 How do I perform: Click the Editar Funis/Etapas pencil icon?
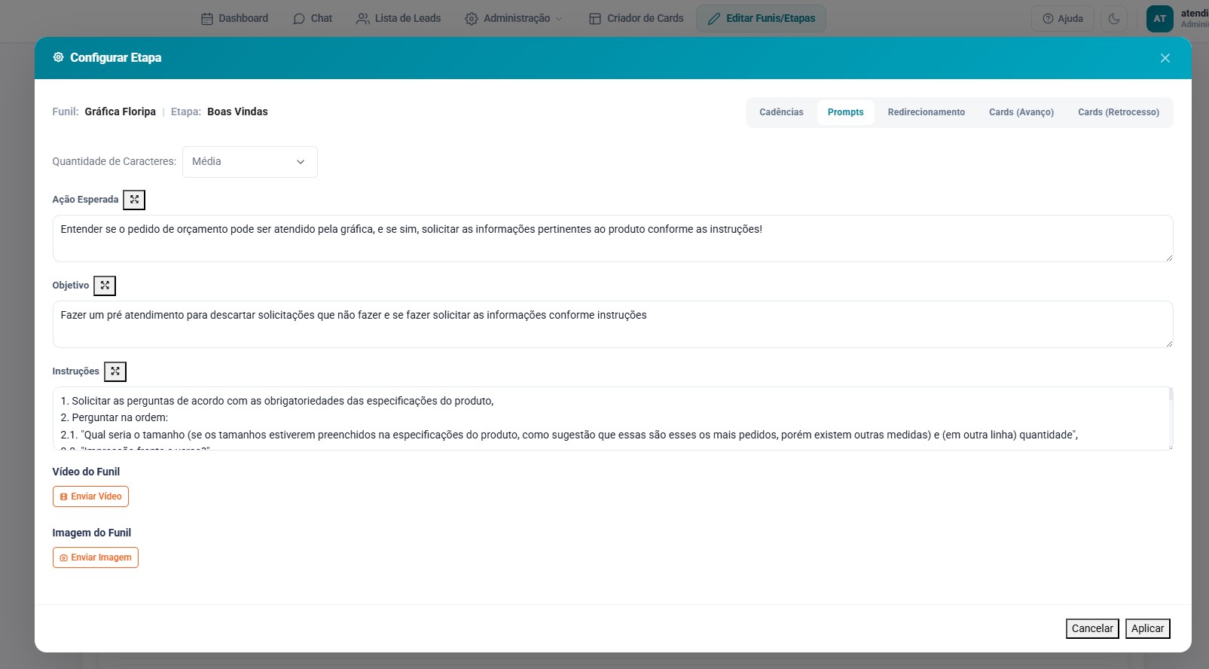tap(714, 19)
